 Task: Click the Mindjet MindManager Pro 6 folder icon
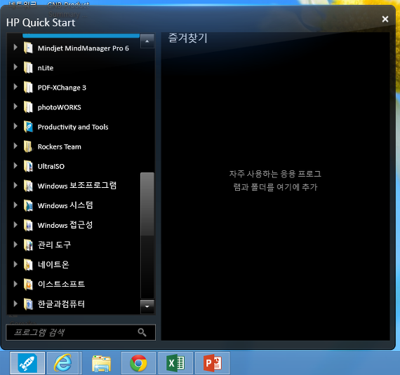(x=28, y=48)
